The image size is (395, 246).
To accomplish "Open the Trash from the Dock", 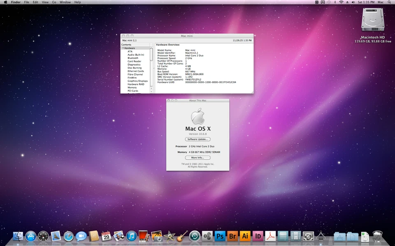I will point(377,236).
